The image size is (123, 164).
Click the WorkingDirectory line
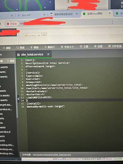point(54,85)
